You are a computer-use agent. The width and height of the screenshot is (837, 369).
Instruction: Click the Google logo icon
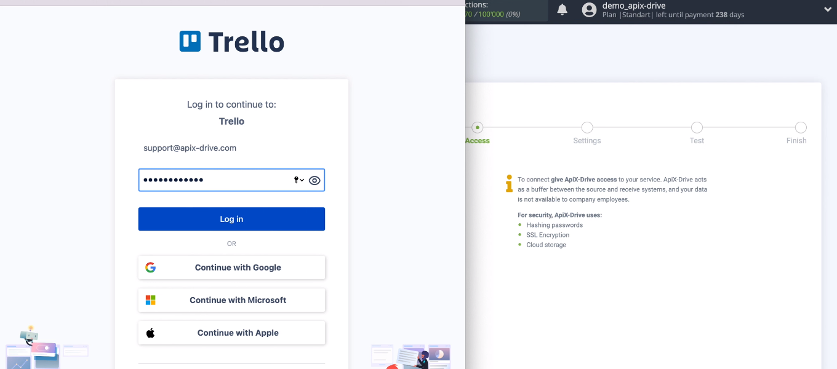(x=150, y=268)
